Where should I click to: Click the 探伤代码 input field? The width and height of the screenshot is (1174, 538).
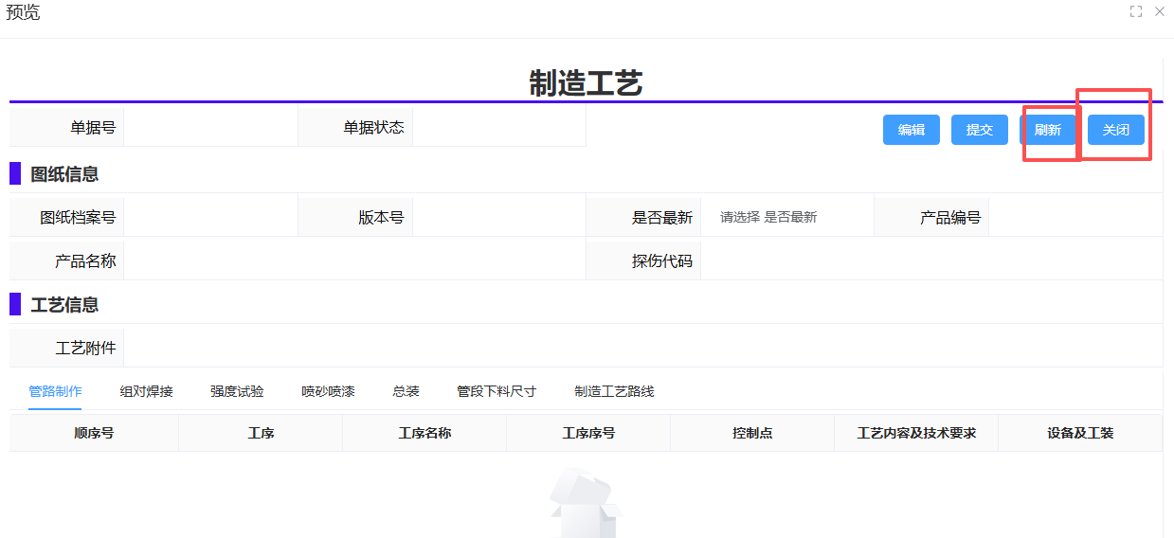coord(930,260)
